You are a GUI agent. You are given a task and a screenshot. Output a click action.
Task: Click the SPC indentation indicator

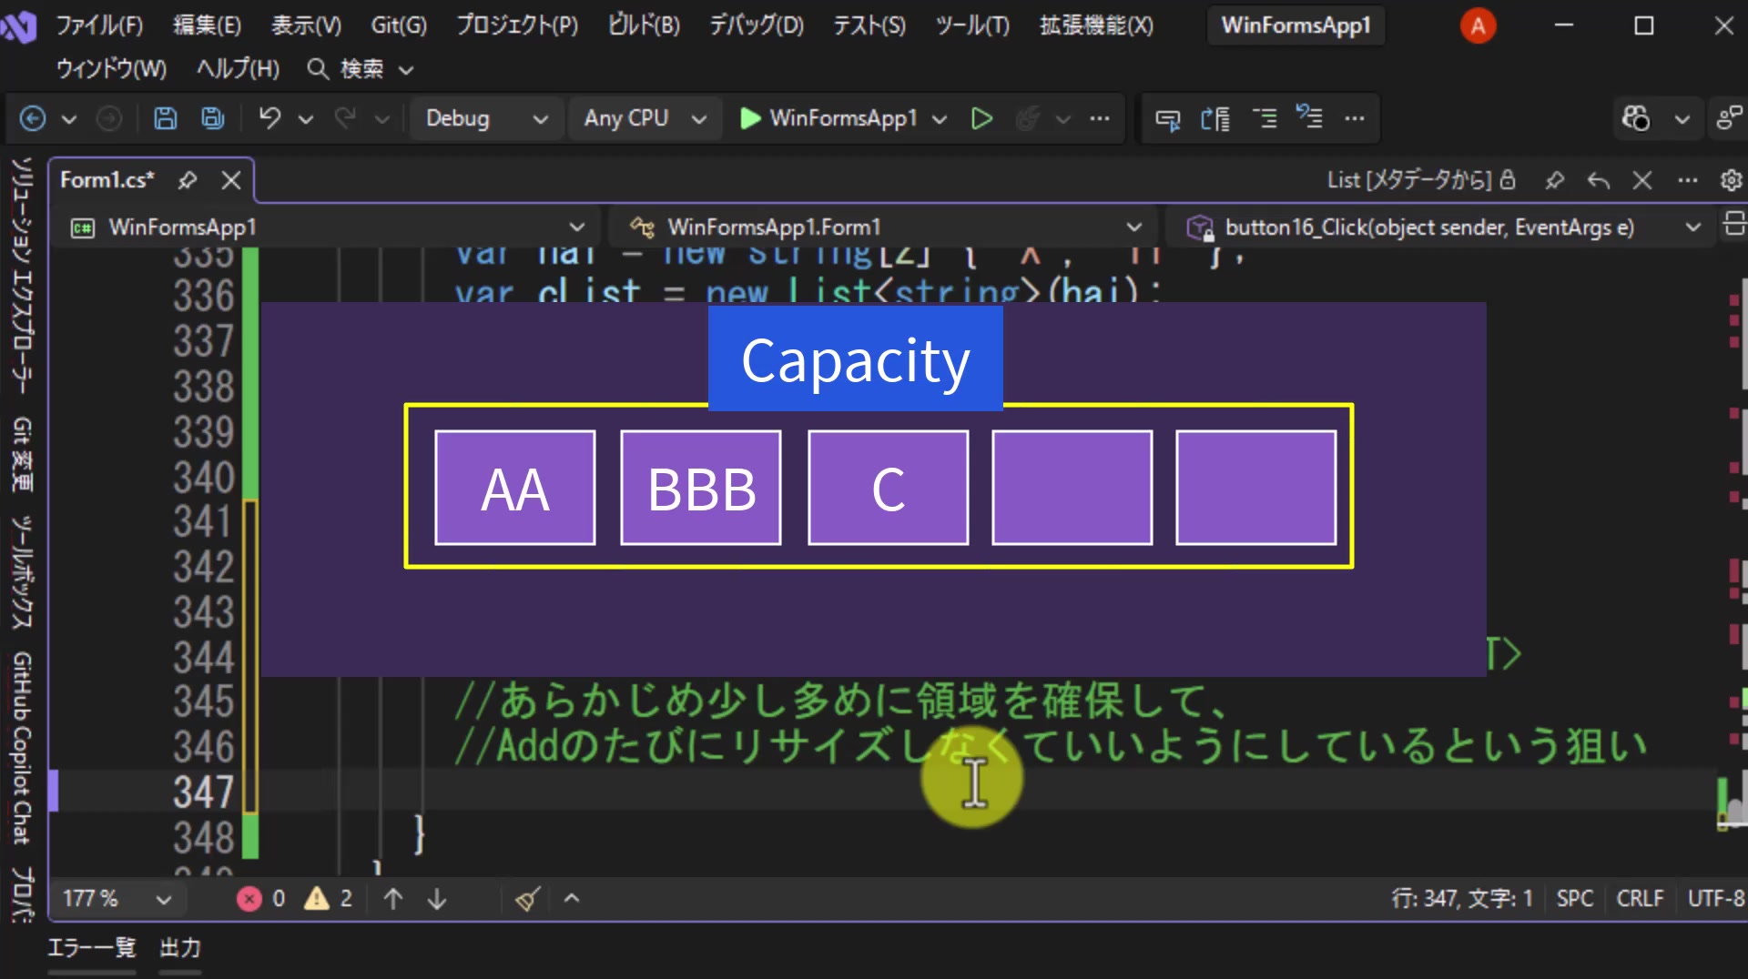(x=1574, y=899)
